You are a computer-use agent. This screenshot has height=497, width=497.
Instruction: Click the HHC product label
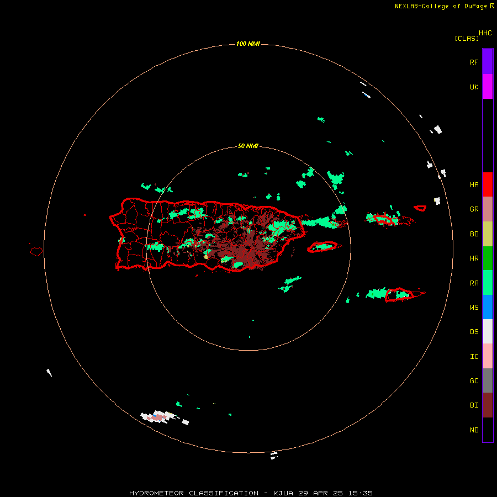click(x=485, y=33)
